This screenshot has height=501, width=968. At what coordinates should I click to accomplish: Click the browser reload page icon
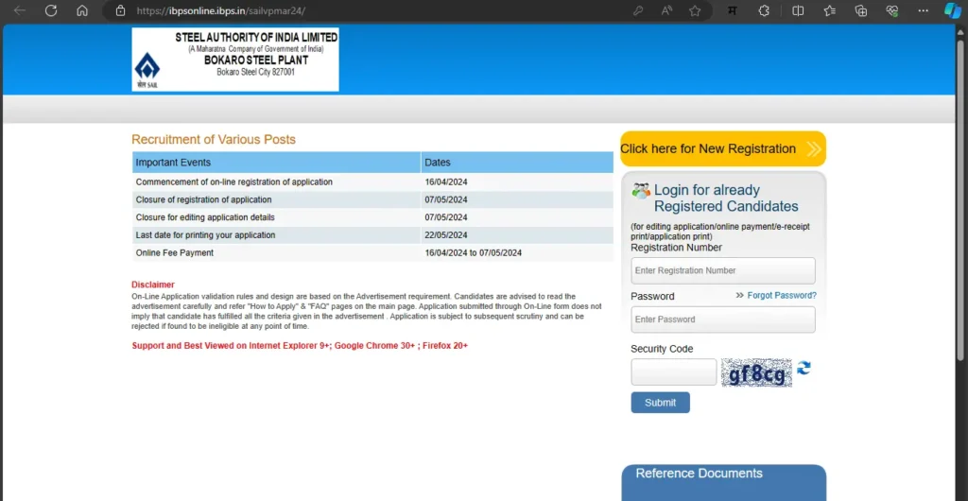click(51, 11)
